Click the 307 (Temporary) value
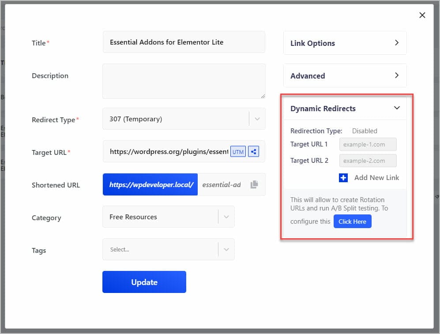The height and width of the screenshot is (334, 440). point(136,119)
